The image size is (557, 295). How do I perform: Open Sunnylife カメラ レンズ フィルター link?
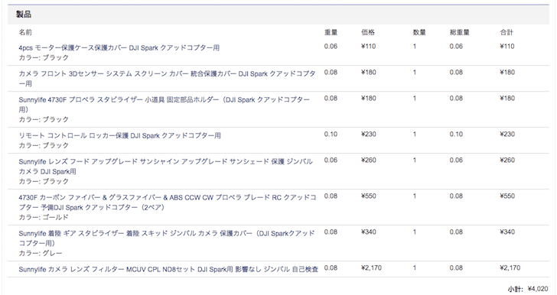pos(168,270)
